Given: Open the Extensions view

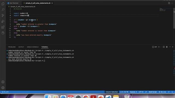Looking at the screenshot, I should click(x=3, y=27).
